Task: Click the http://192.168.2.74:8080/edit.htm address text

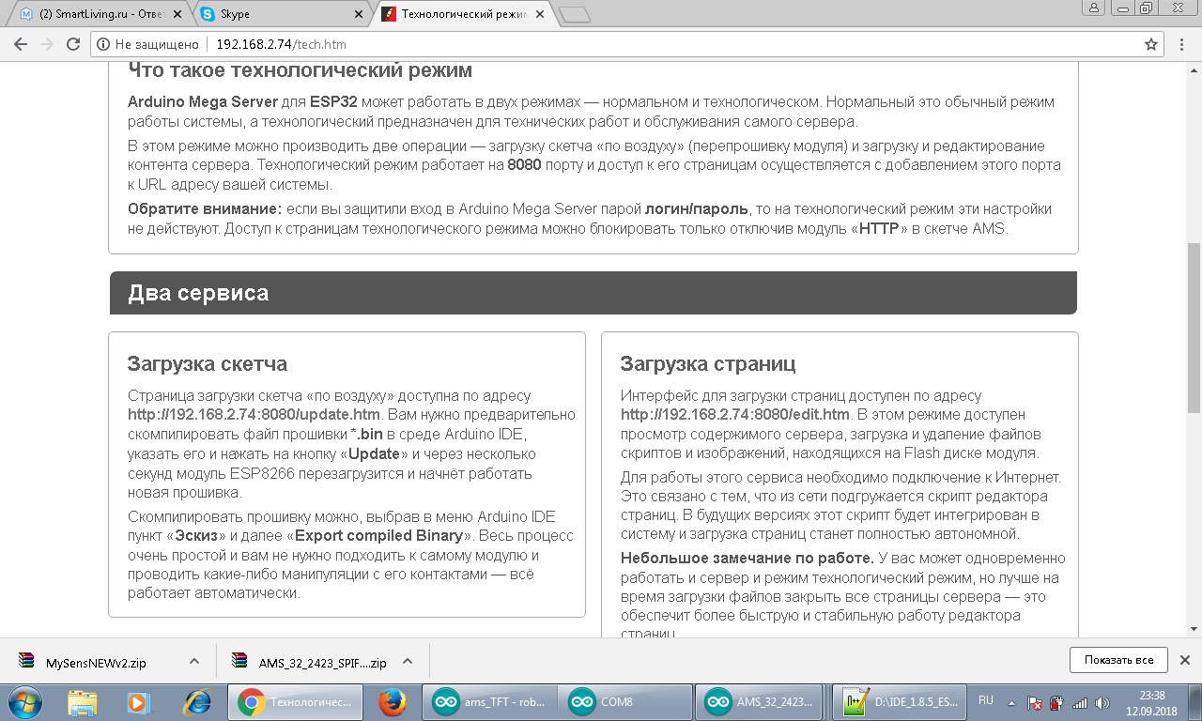Action: [x=735, y=414]
